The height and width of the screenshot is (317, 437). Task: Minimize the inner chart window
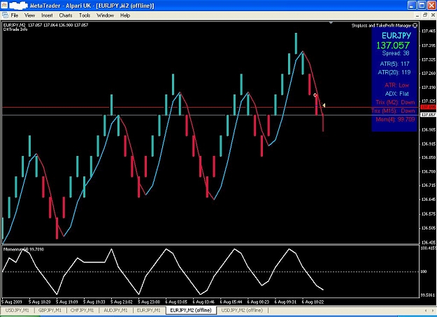[x=417, y=15]
